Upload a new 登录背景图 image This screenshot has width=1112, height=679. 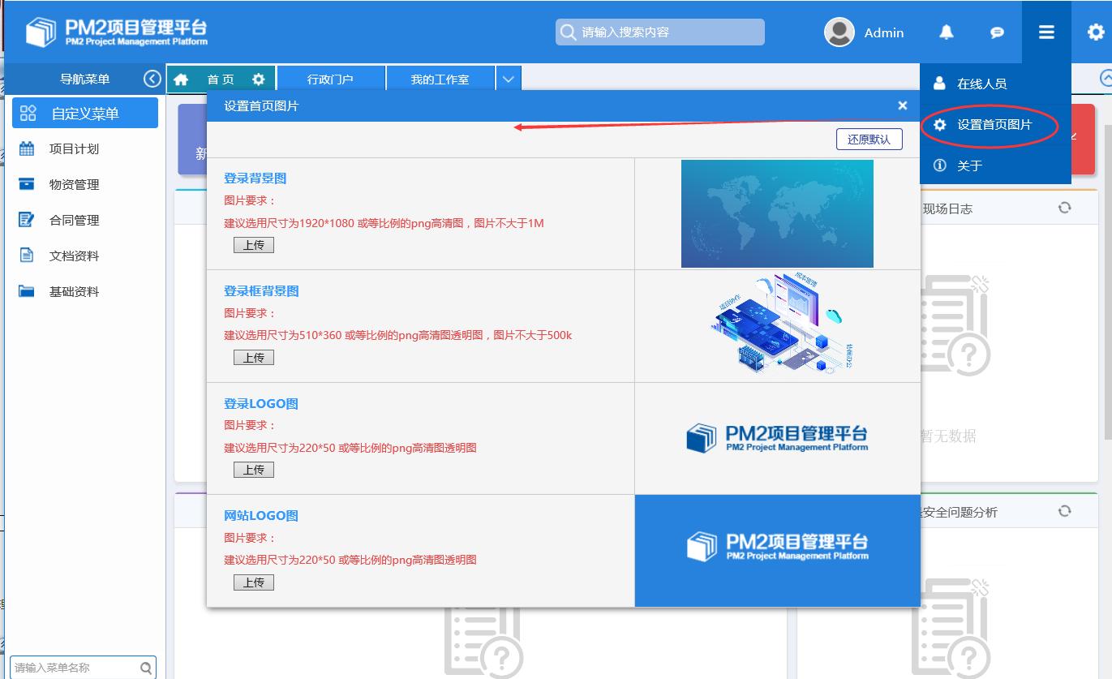pyautogui.click(x=254, y=245)
